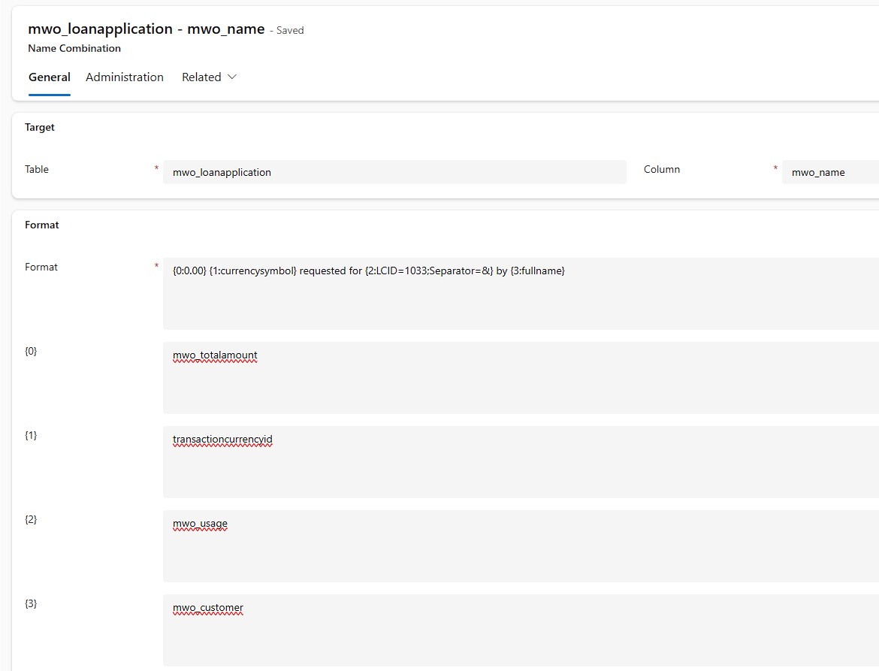
Task: Click the Table field mwo_loanapplication
Action: coord(394,172)
